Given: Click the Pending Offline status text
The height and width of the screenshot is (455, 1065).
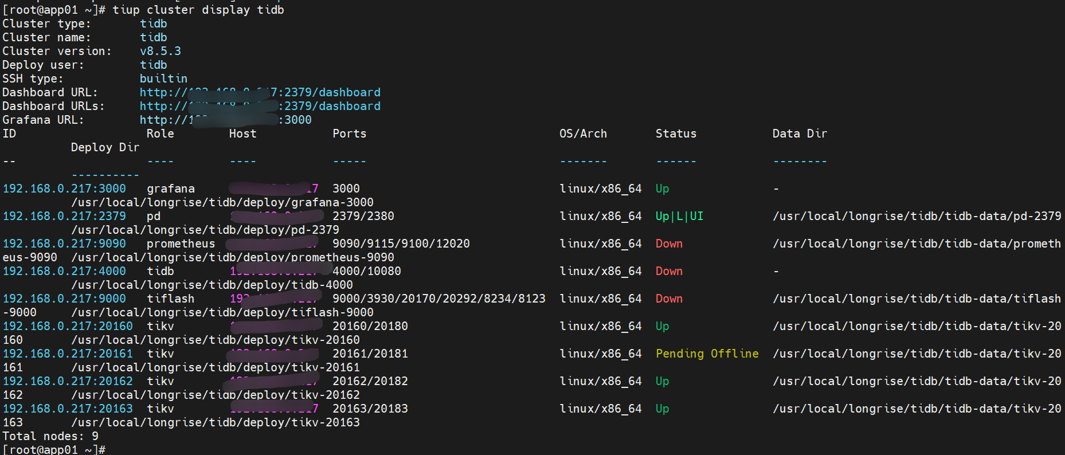Looking at the screenshot, I should 707,354.
